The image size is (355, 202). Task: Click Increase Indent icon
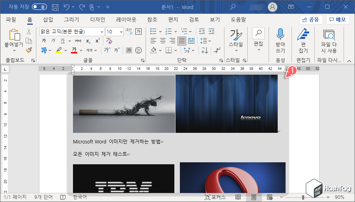(211, 31)
